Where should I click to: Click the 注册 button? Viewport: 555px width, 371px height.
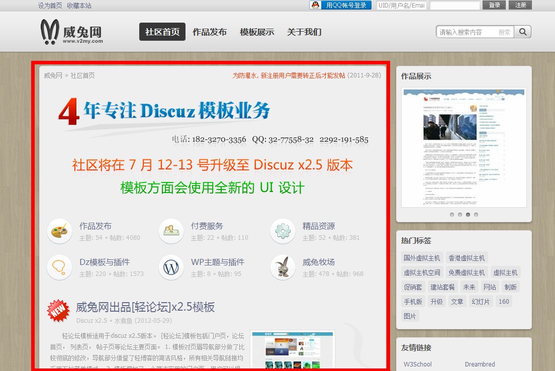click(520, 5)
